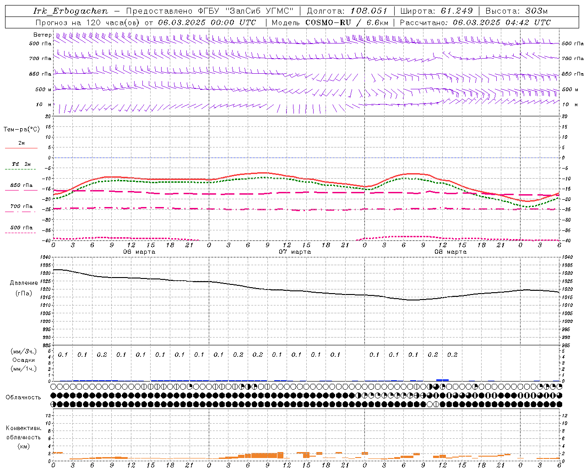This screenshot has height=469, width=586.
Task: Click the "500 гПа" temperature legend entry
Action: [x=22, y=228]
